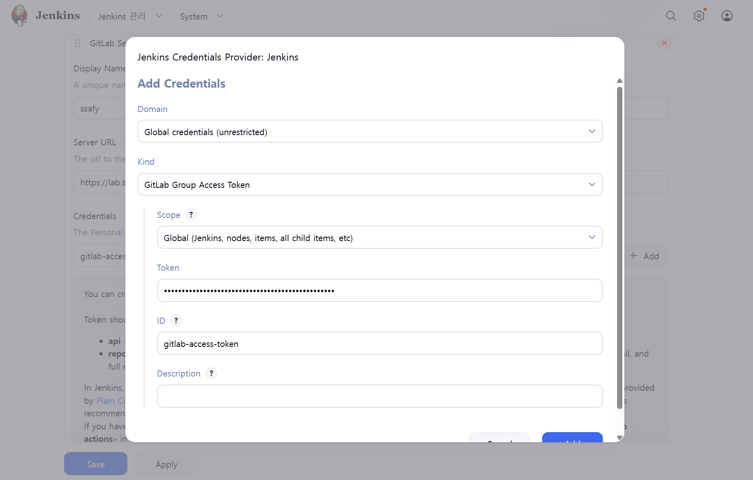Viewport: 753px width, 480px height.
Task: Remove the GitLab server with the red X
Action: click(x=664, y=43)
